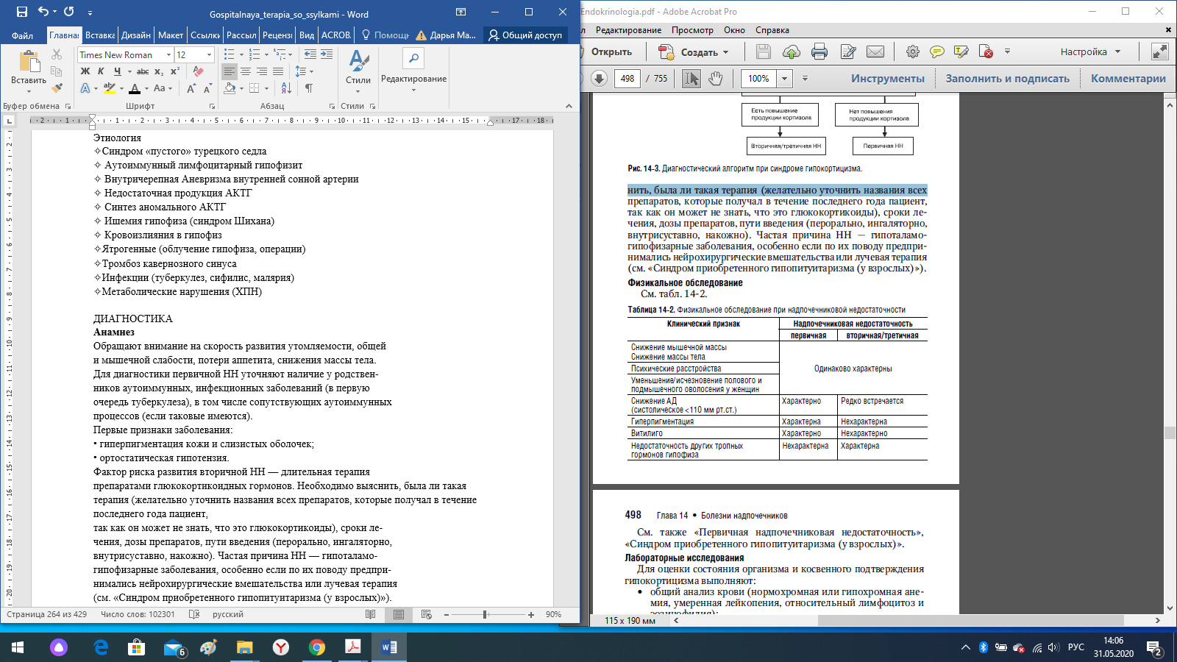Center align text in Word
The height and width of the screenshot is (662, 1177).
click(246, 71)
